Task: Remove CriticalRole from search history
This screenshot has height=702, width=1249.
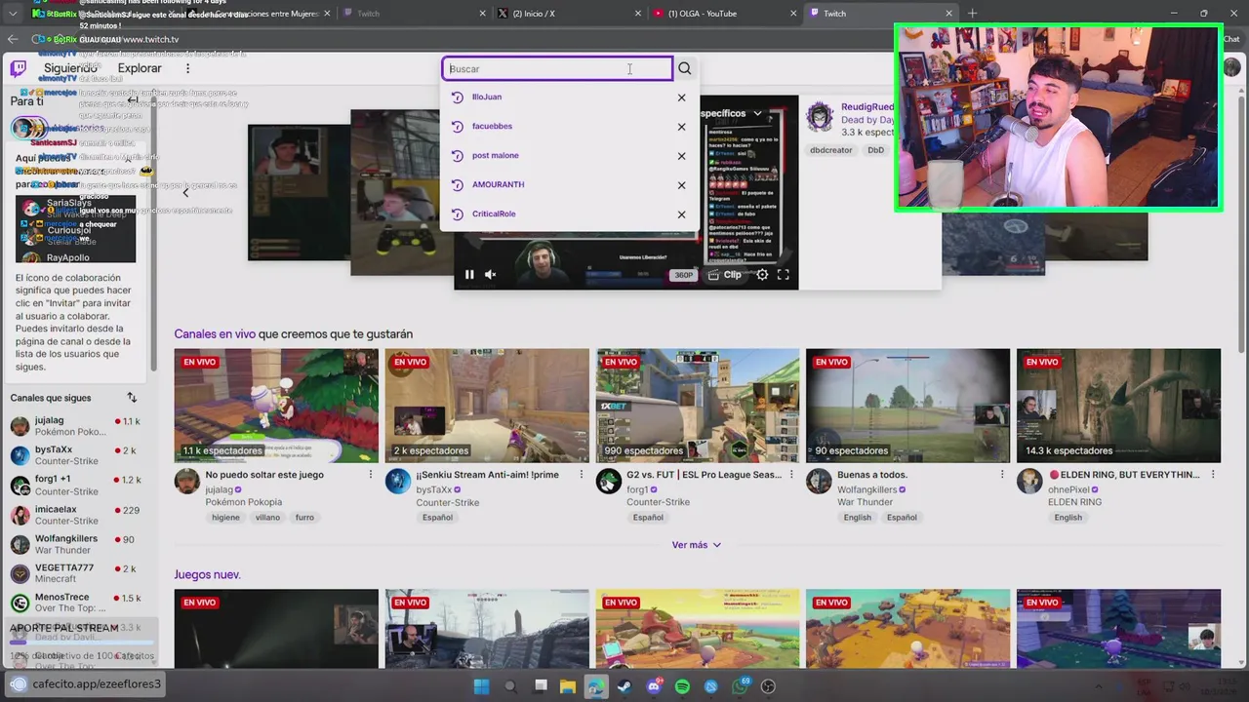Action: point(681,214)
